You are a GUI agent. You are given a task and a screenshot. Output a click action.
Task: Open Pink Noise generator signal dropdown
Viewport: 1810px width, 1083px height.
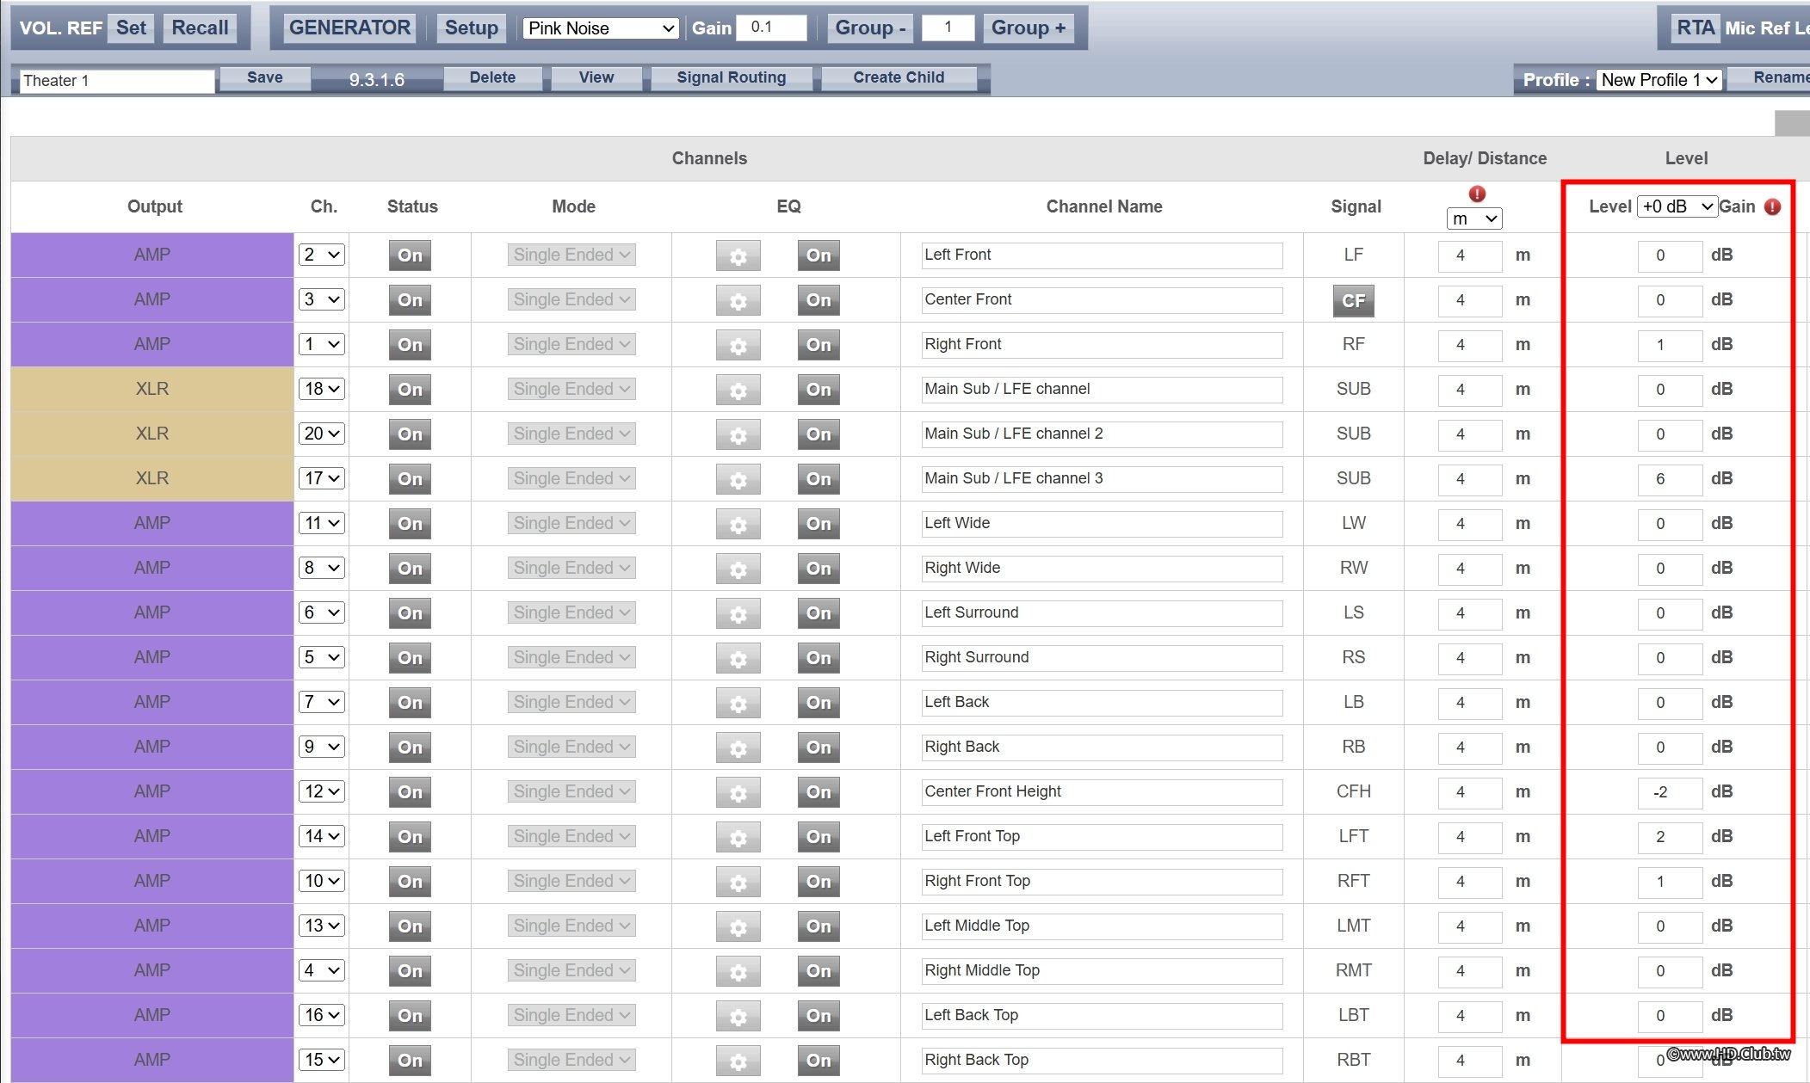pyautogui.click(x=600, y=28)
